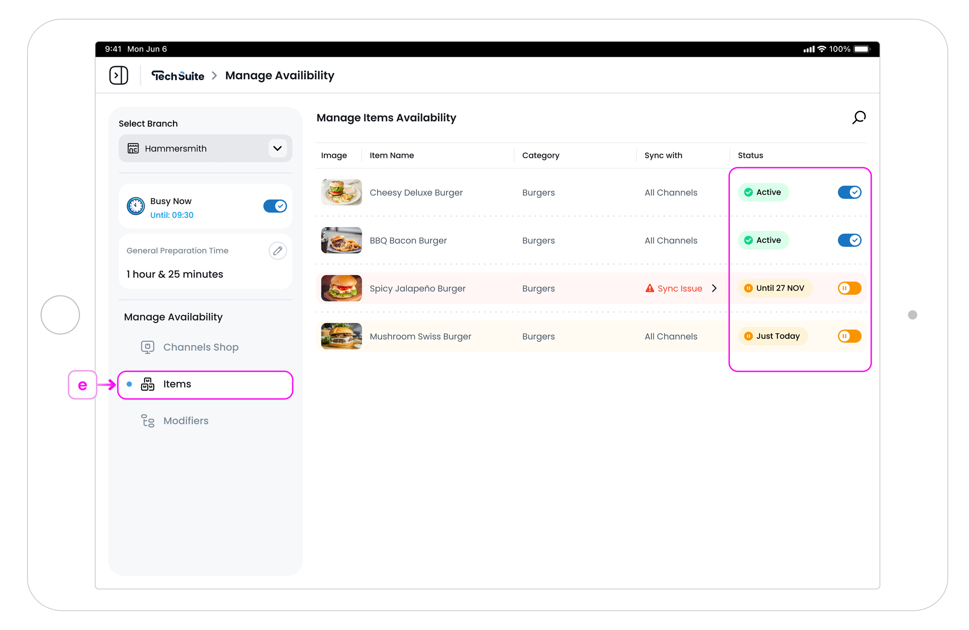Toggle Mushroom Swiss Burger availability switch

point(849,336)
